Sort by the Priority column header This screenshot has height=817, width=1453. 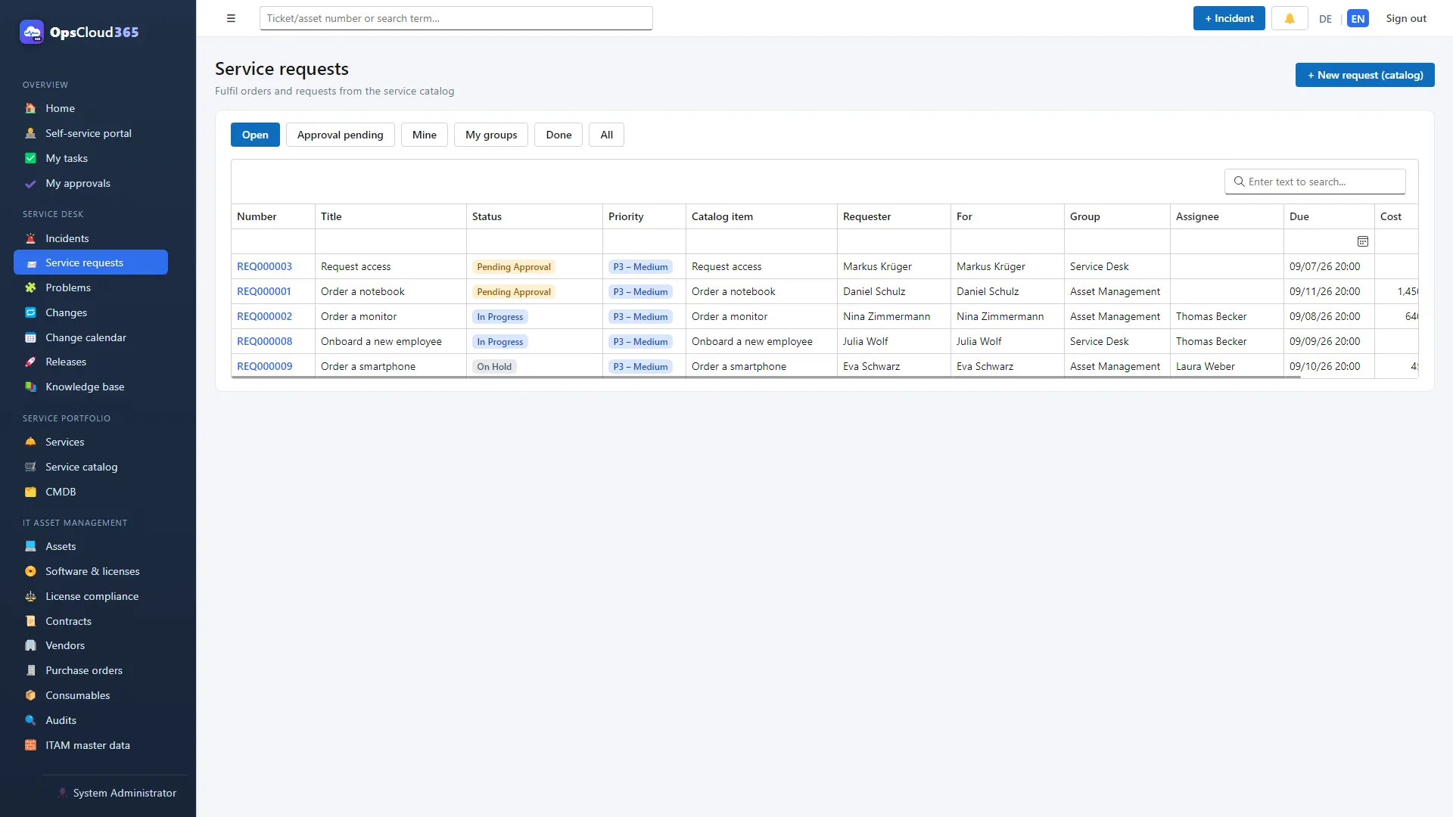point(644,216)
